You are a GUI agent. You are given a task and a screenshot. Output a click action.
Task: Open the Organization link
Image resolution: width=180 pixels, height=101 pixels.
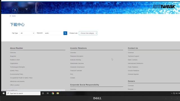pos(14,63)
